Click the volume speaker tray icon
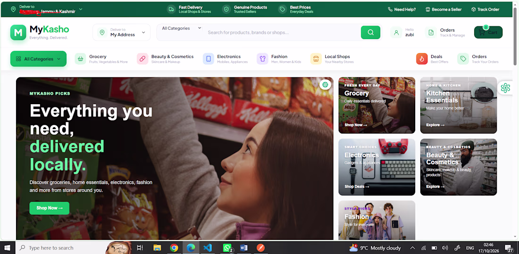 coord(444,248)
